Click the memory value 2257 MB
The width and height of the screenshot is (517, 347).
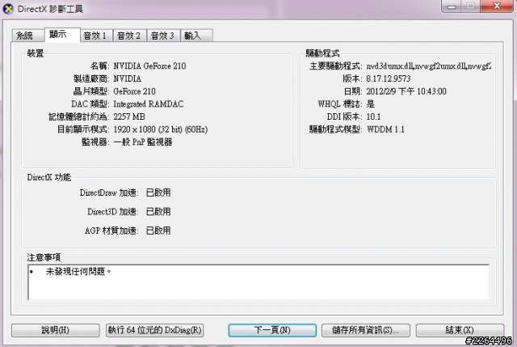pyautogui.click(x=129, y=116)
